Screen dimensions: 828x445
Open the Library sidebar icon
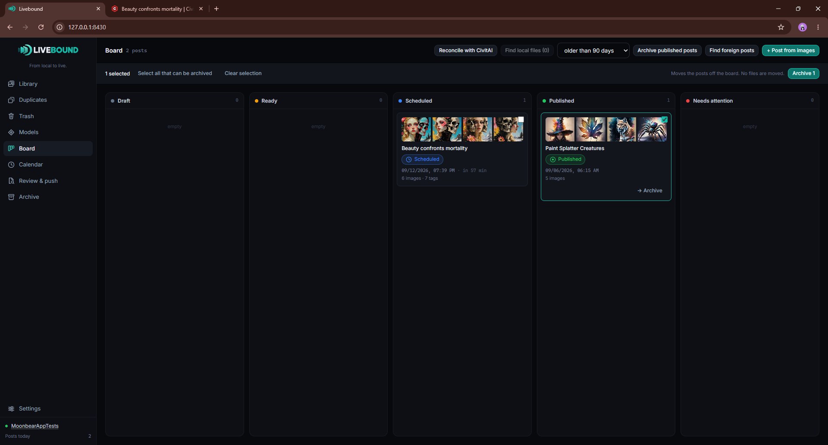pyautogui.click(x=11, y=84)
